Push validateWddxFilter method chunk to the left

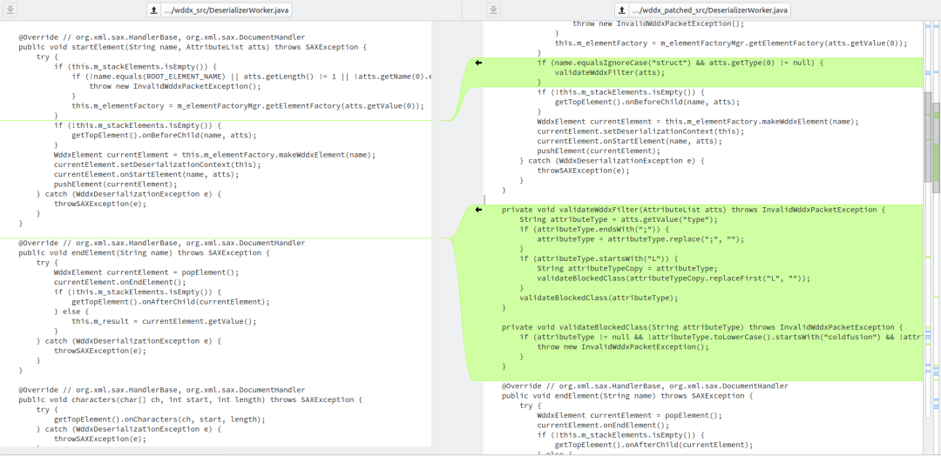[478, 210]
